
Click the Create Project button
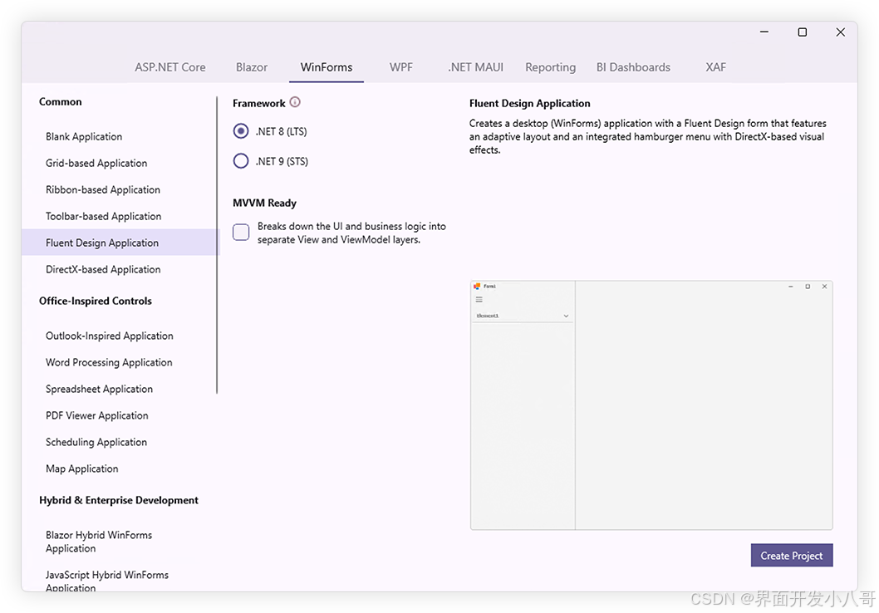792,556
